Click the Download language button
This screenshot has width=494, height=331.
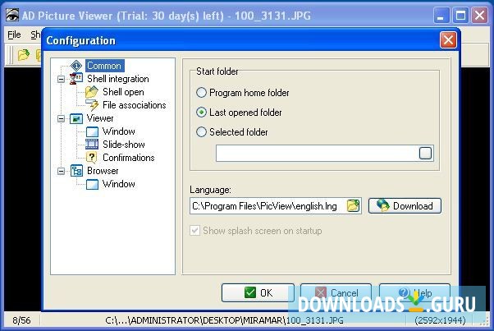coord(405,206)
